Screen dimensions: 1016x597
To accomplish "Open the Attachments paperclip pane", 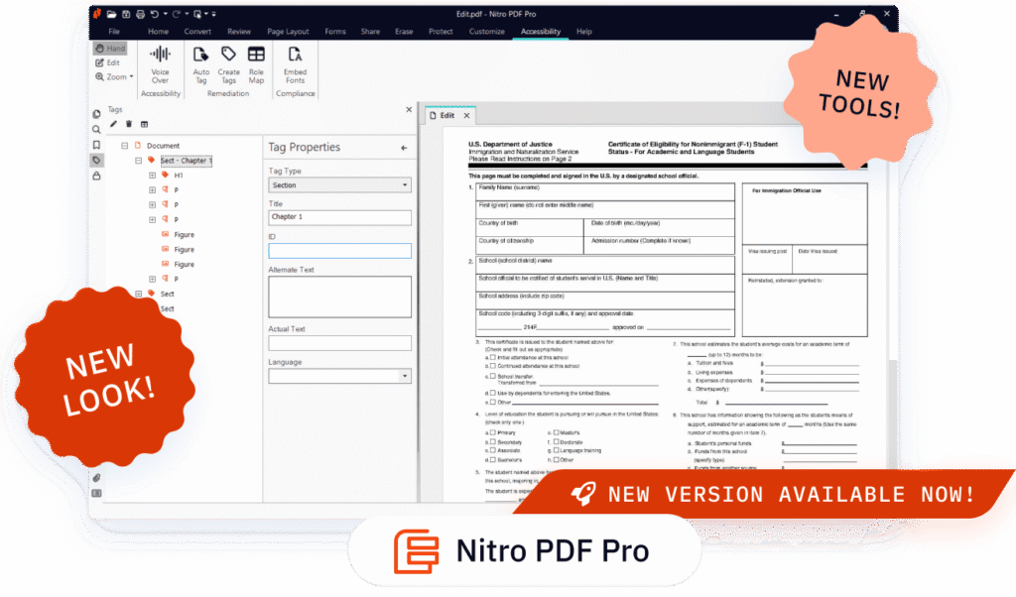I will click(96, 478).
